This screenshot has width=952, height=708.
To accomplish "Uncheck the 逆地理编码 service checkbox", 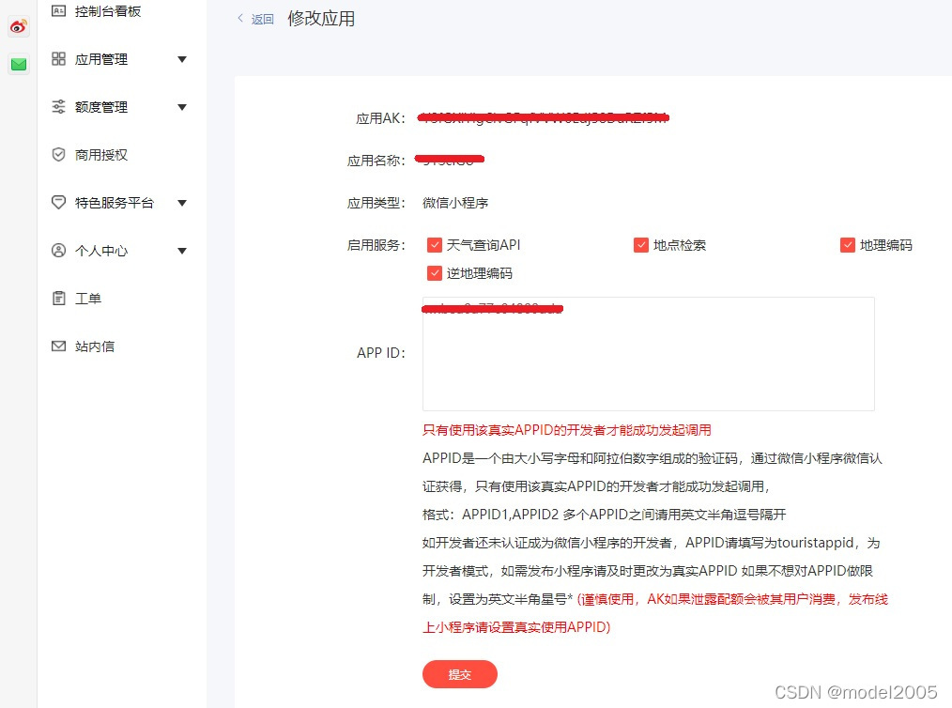I will point(434,273).
